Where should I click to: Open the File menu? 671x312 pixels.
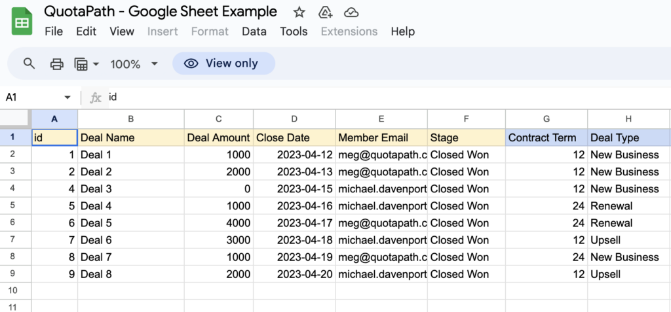click(54, 31)
